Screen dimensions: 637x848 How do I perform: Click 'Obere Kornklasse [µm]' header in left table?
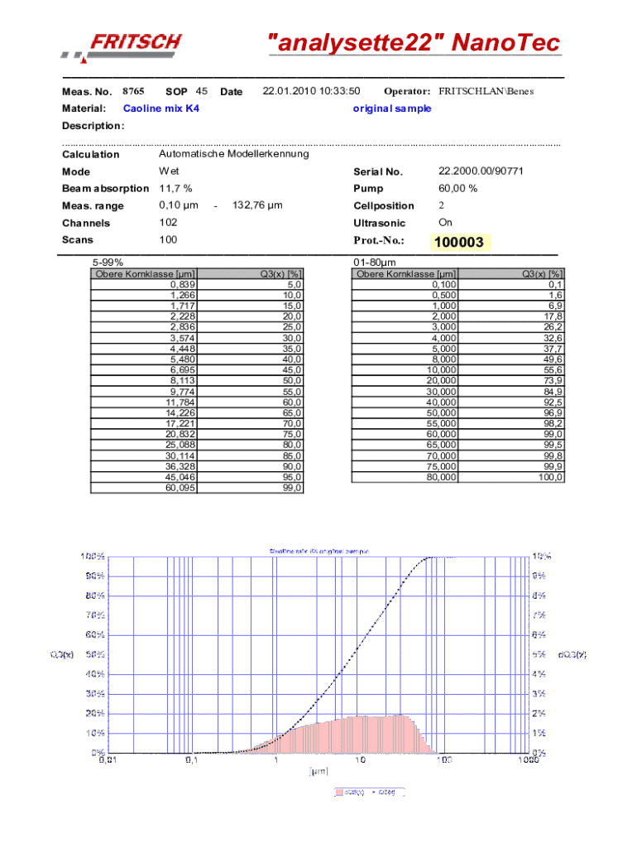[144, 273]
